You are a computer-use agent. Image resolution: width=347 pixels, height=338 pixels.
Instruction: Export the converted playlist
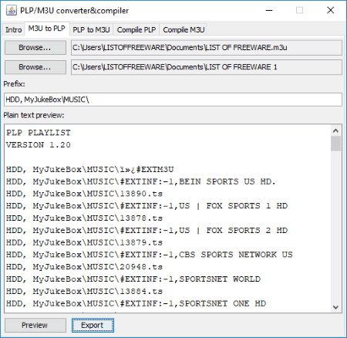click(x=93, y=325)
